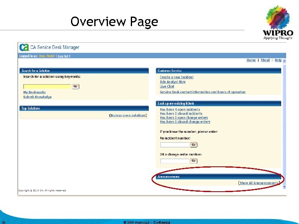The height and width of the screenshot is (224, 299).
Task: Open the Home link
Action: pos(251,60)
